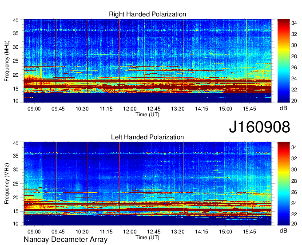
Task: Click "Time (UT)" label under the right-handed plot
Action: pyautogui.click(x=147, y=115)
